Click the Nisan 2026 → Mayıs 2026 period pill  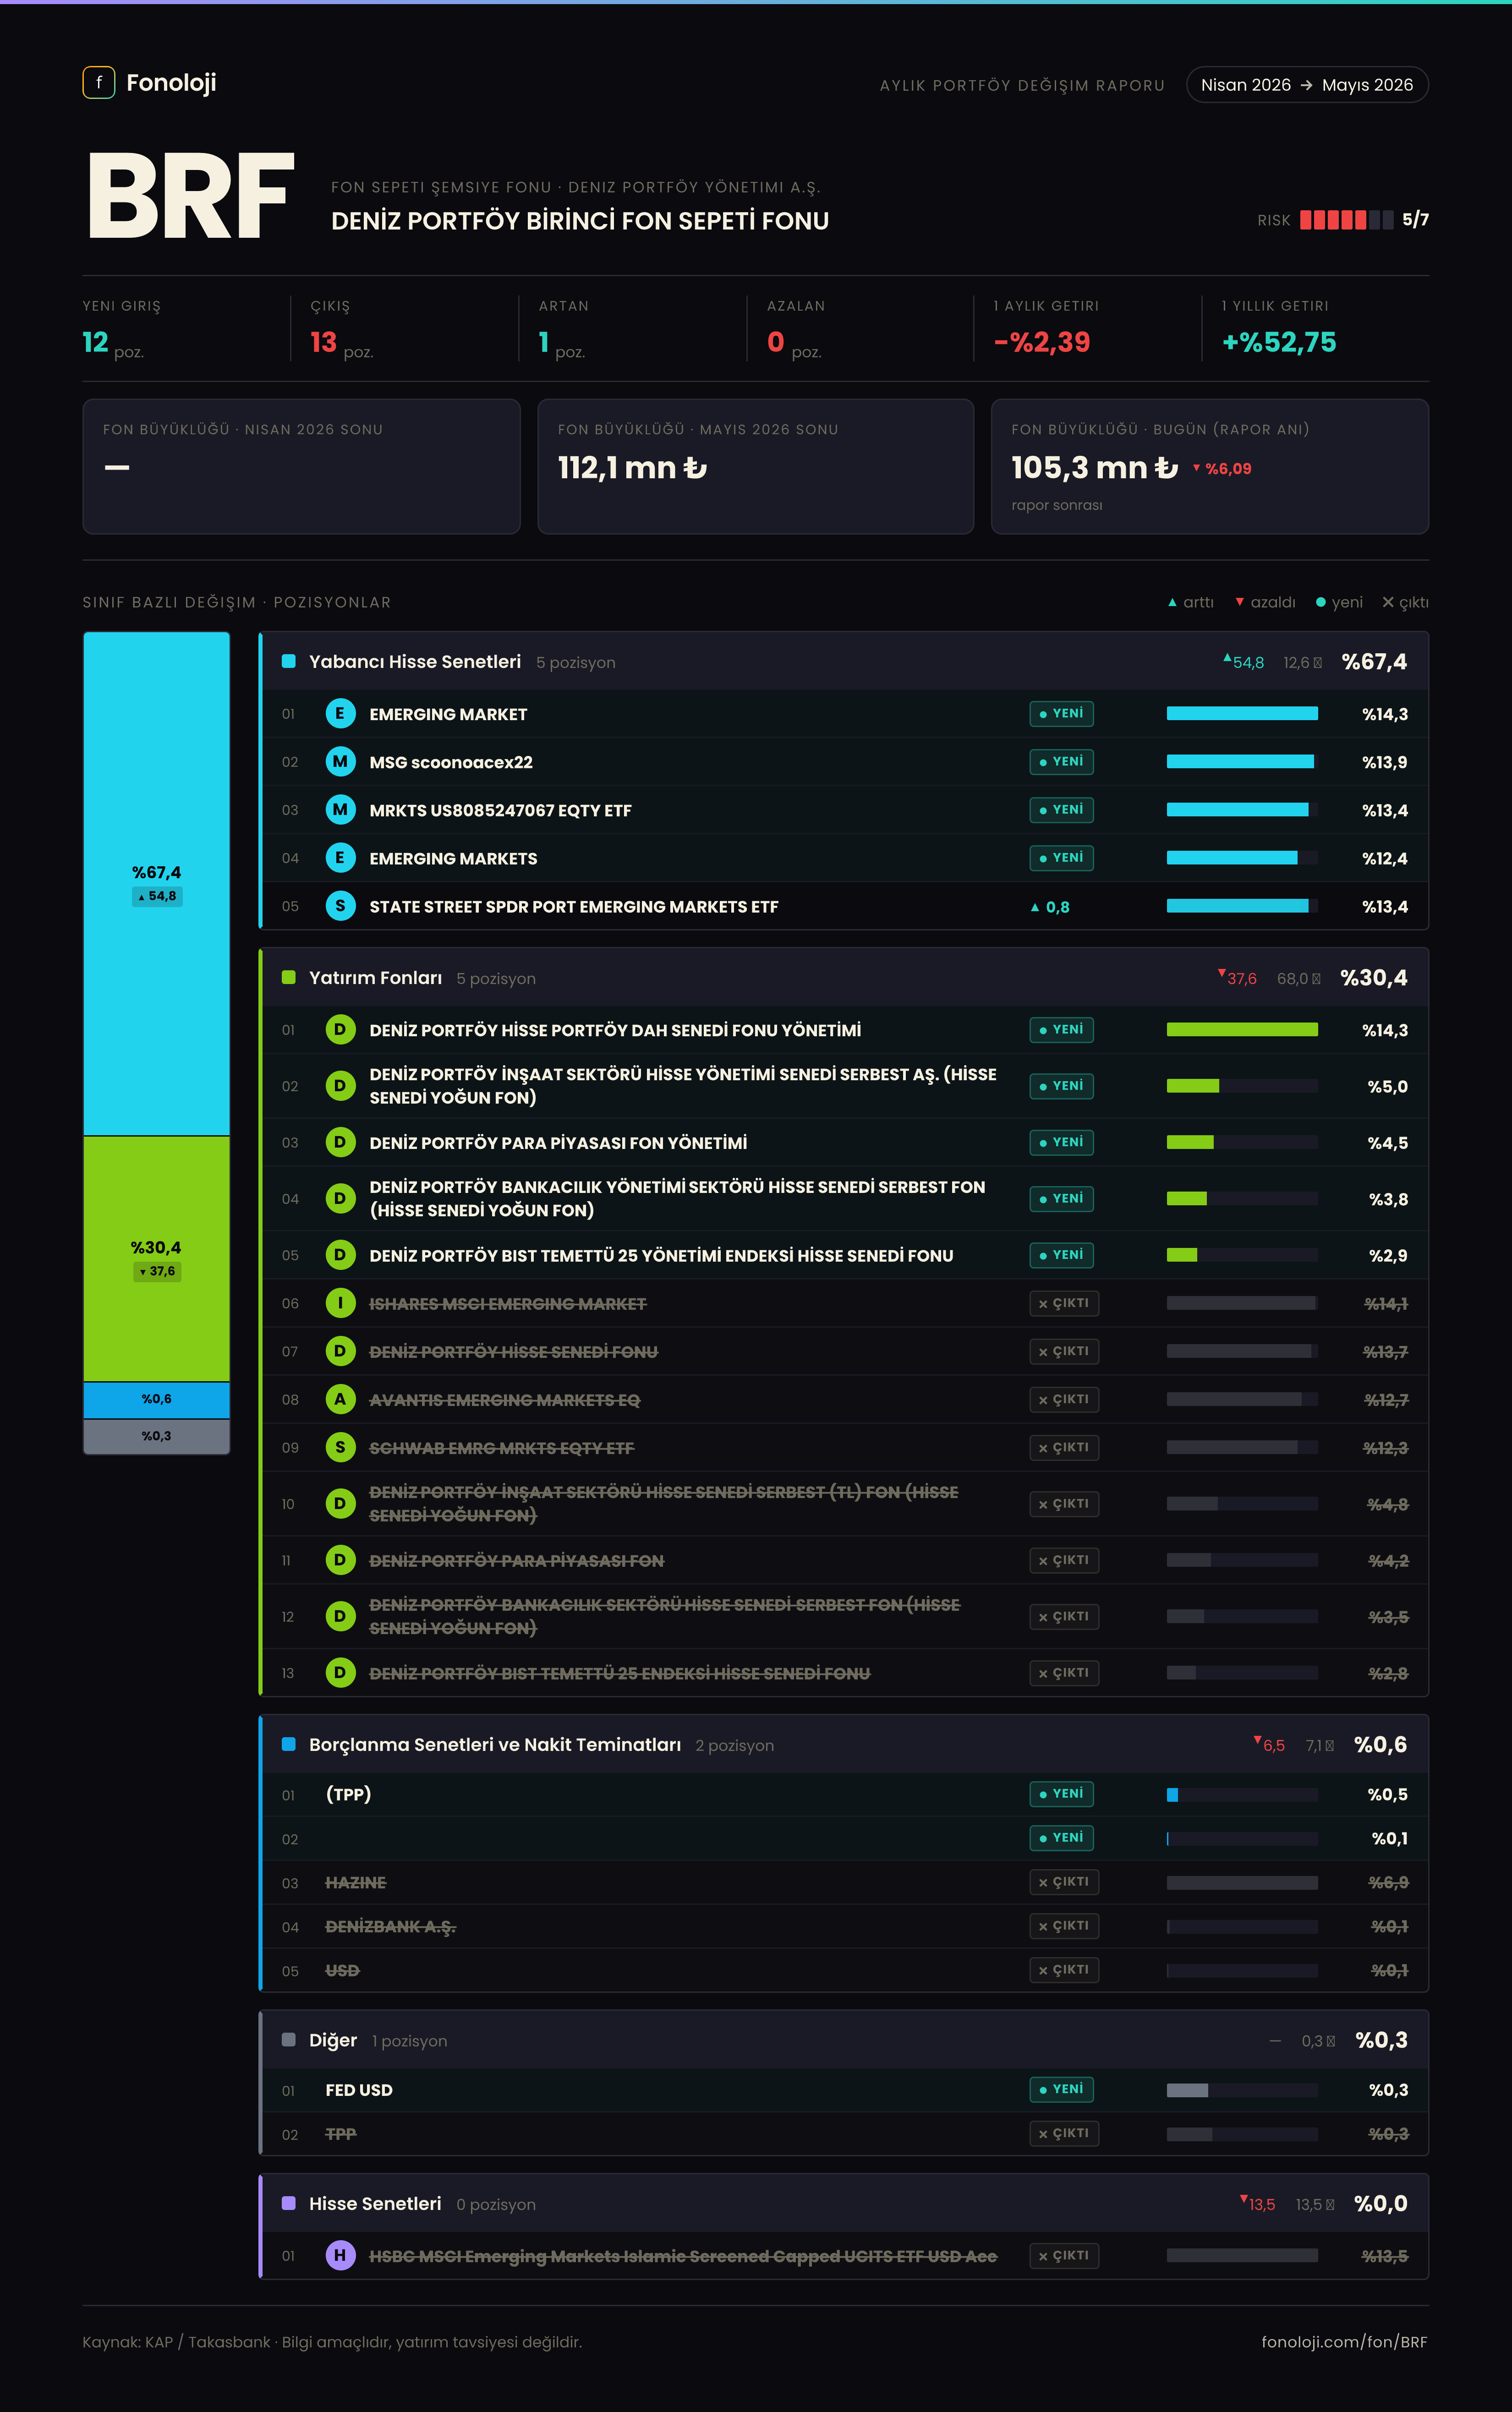[1307, 85]
